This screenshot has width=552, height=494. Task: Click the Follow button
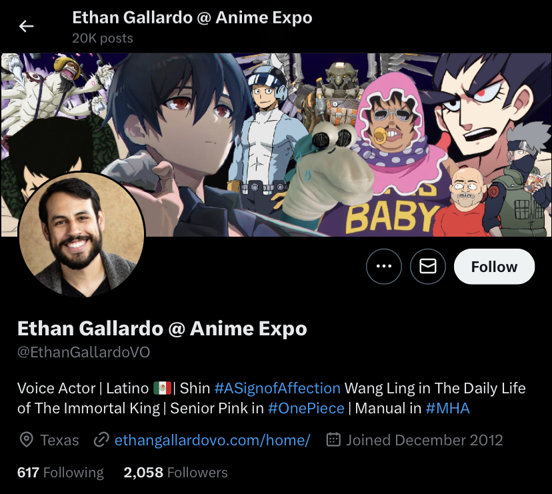tap(494, 267)
